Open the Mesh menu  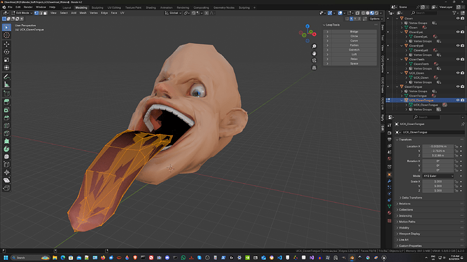point(83,13)
